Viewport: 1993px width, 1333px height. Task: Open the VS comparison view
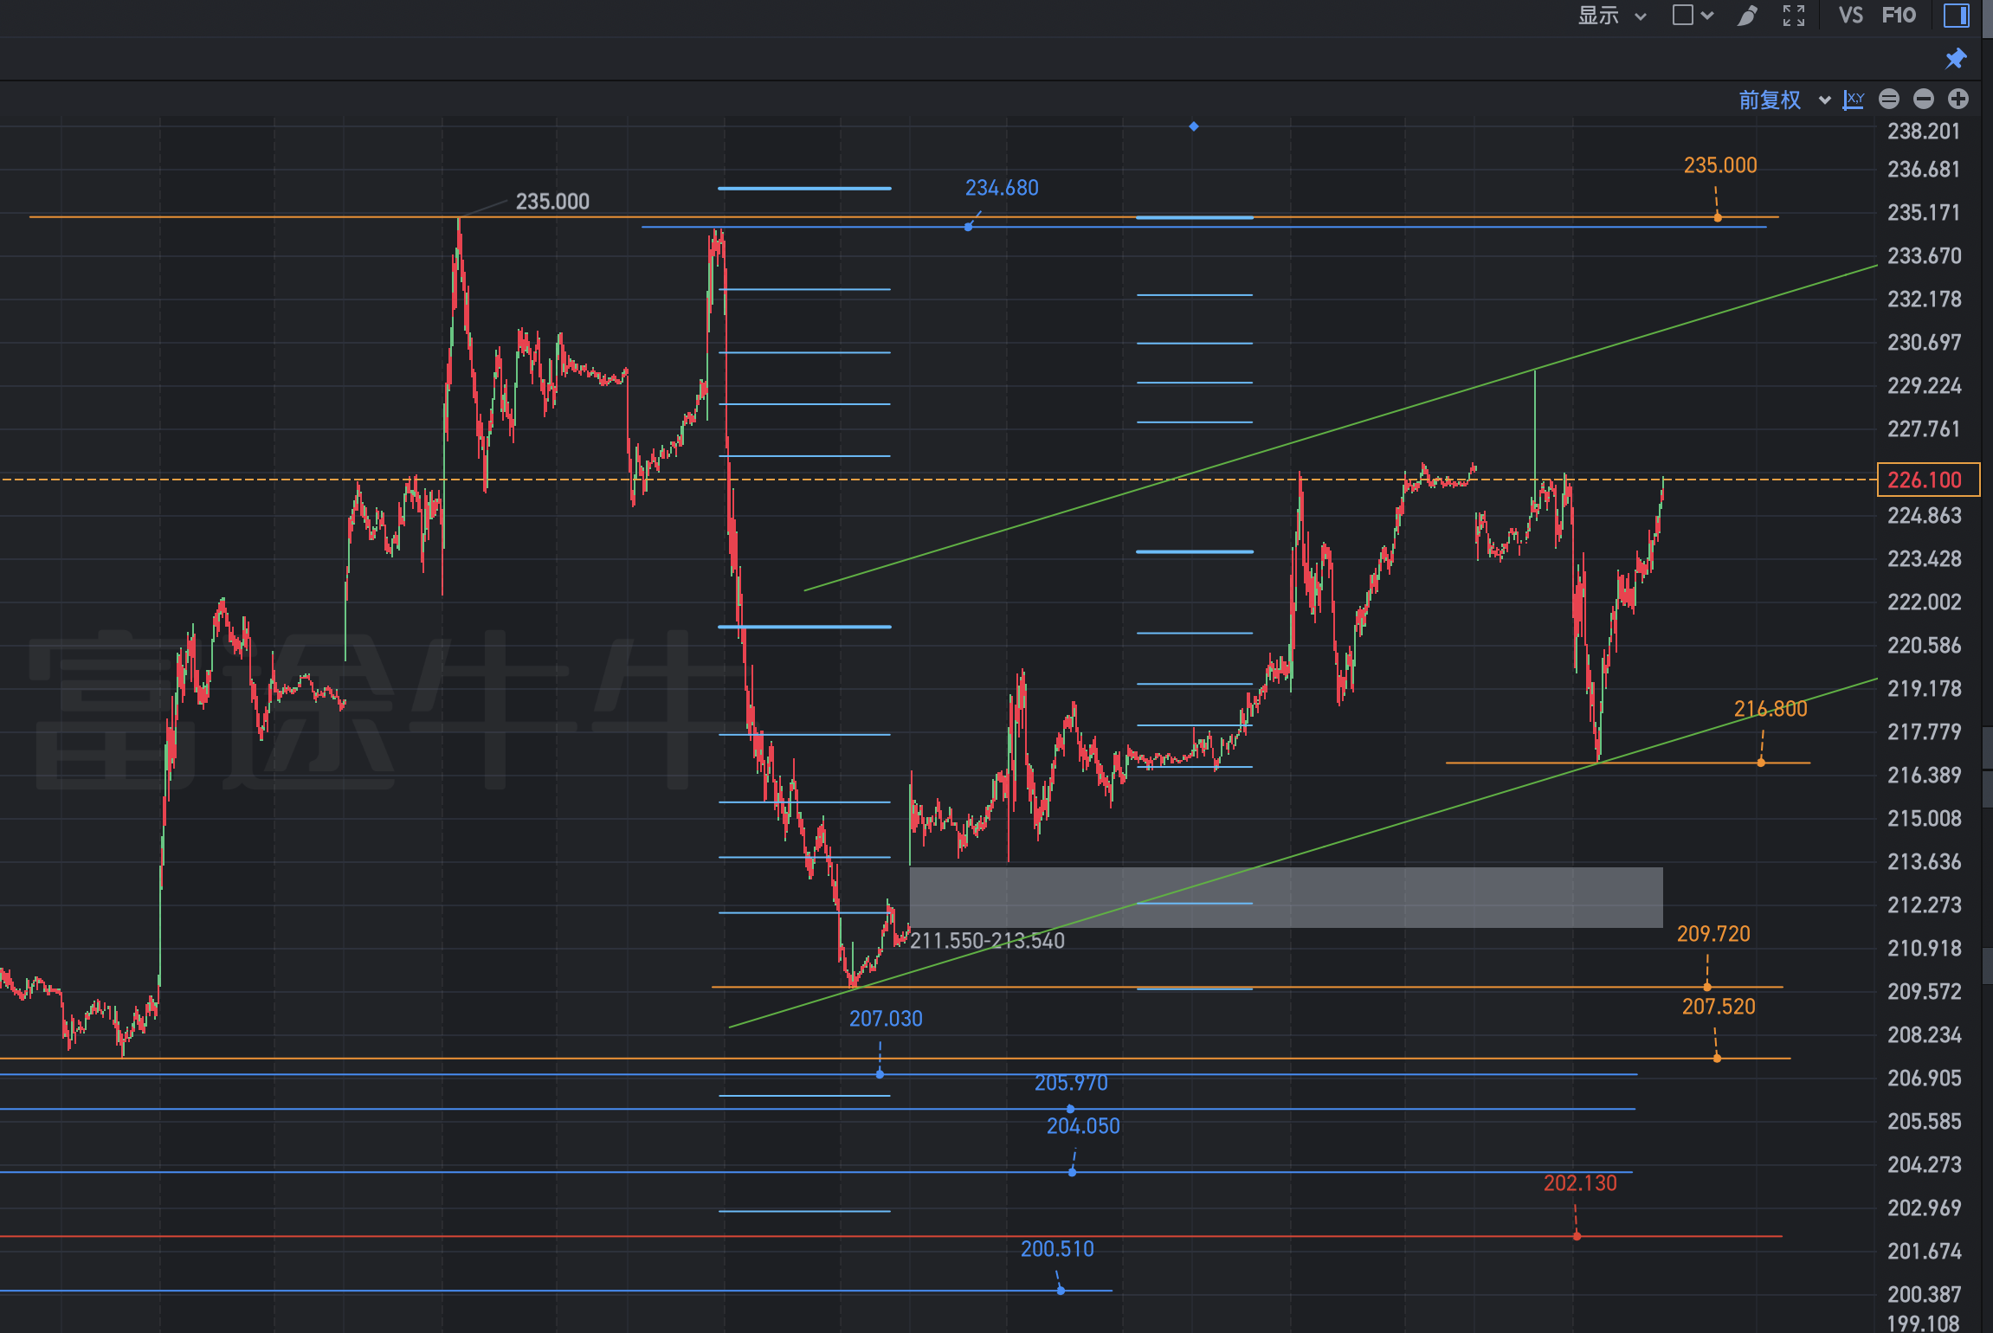(1851, 16)
